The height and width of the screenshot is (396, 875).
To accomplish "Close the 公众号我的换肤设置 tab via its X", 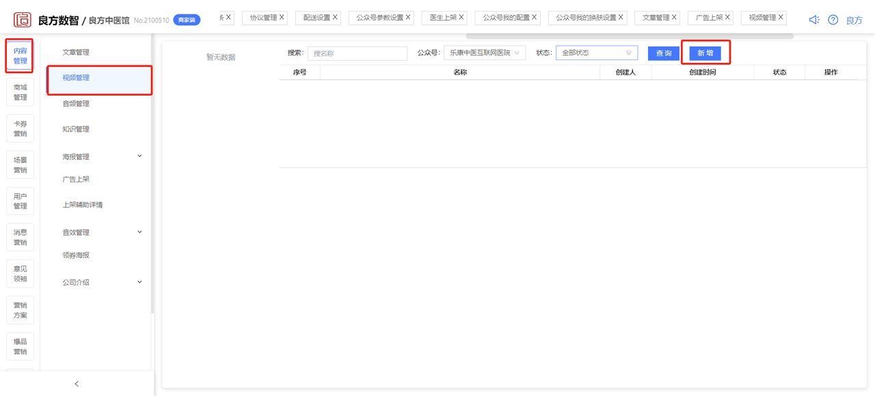I will 621,17.
